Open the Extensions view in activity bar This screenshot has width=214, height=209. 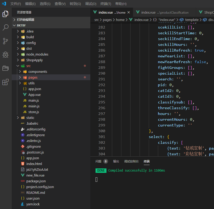coord(5,82)
